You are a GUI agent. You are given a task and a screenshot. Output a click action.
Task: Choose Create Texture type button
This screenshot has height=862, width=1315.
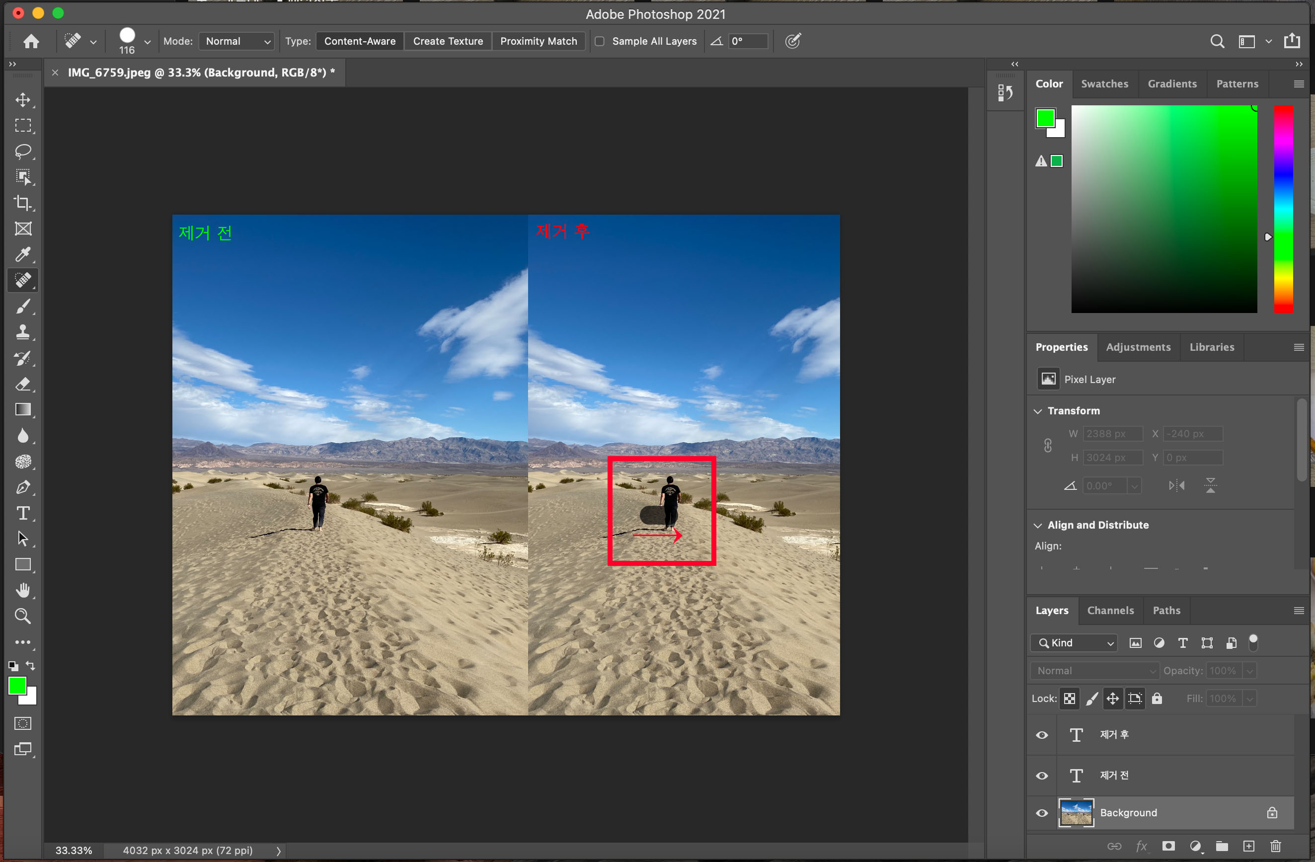[x=448, y=41]
